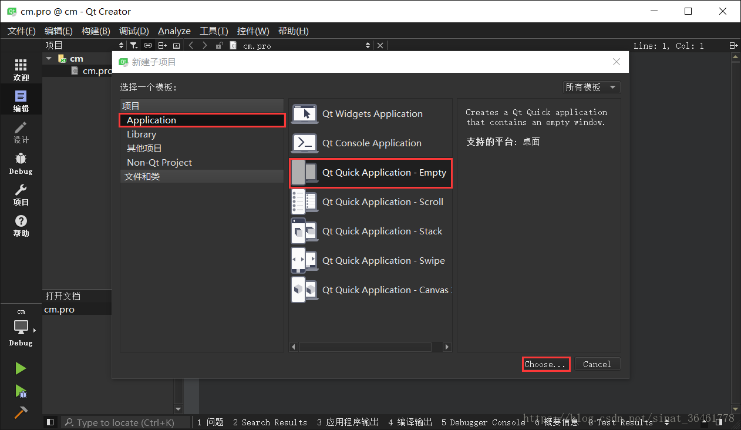
Task: Toggle the file lock icon
Action: (x=219, y=45)
